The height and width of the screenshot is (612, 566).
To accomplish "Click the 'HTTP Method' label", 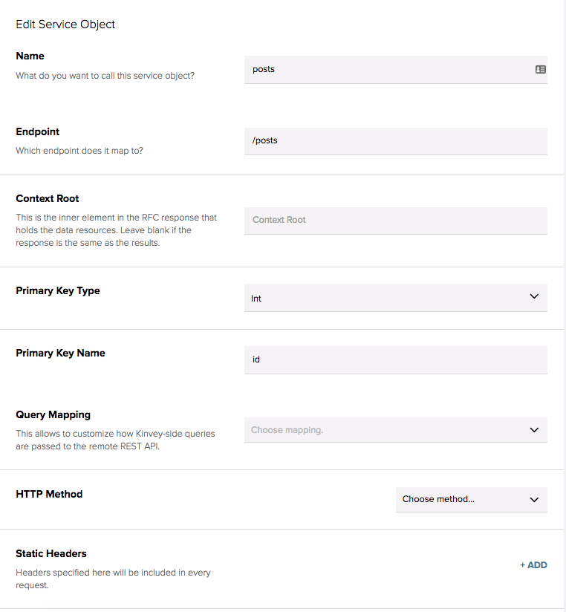I will click(x=49, y=494).
